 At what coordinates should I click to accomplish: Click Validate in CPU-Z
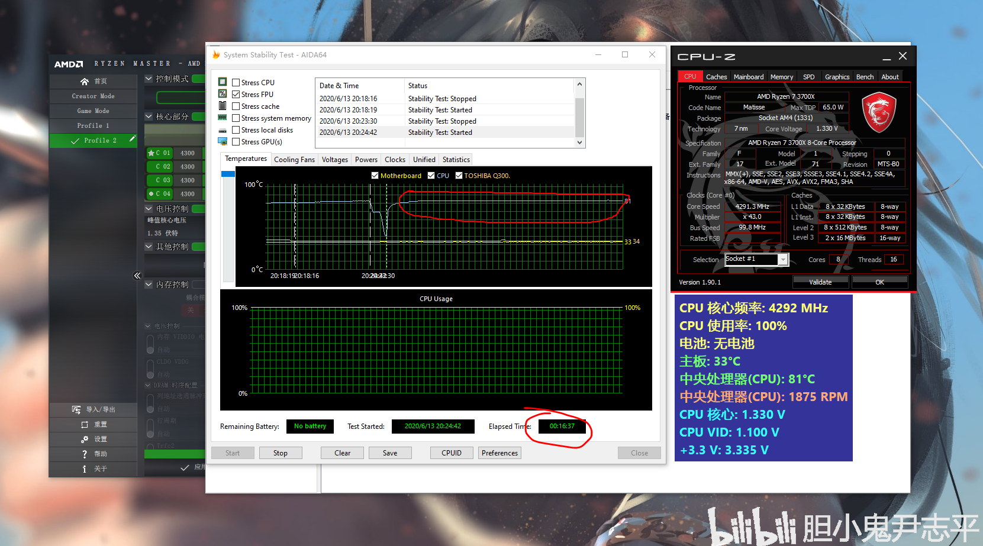click(x=820, y=282)
